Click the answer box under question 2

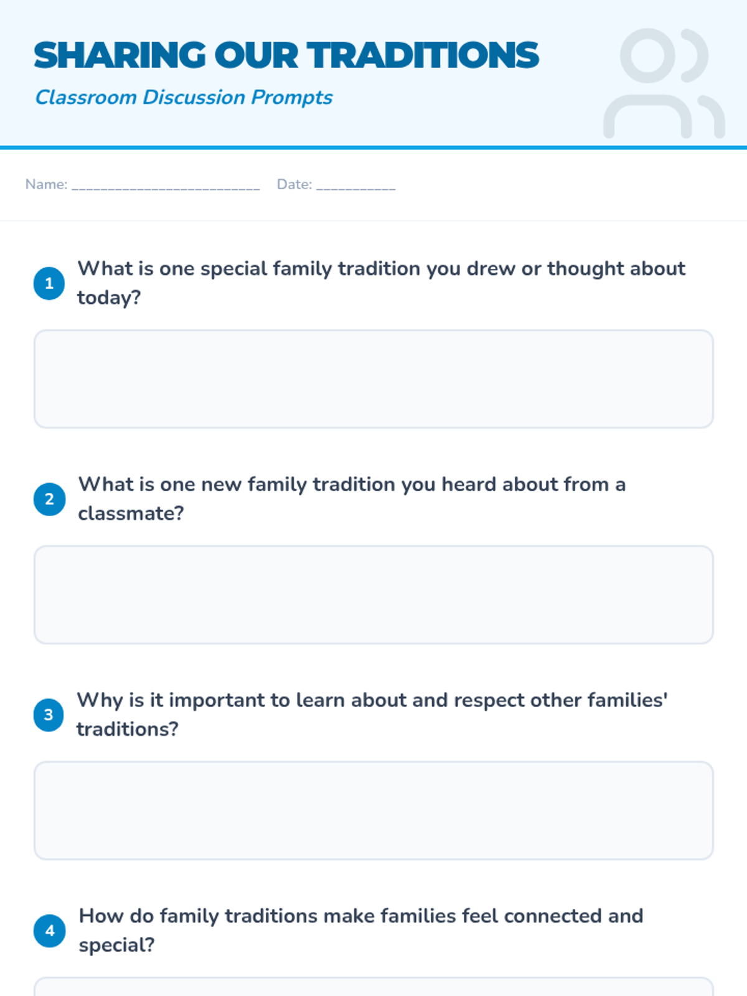point(374,595)
